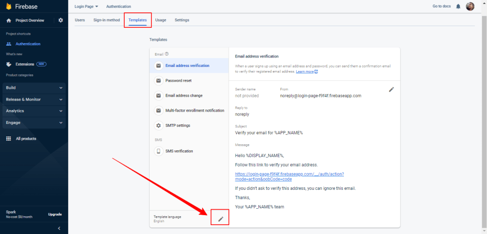Click envelope icon beside Password reset

point(159,81)
